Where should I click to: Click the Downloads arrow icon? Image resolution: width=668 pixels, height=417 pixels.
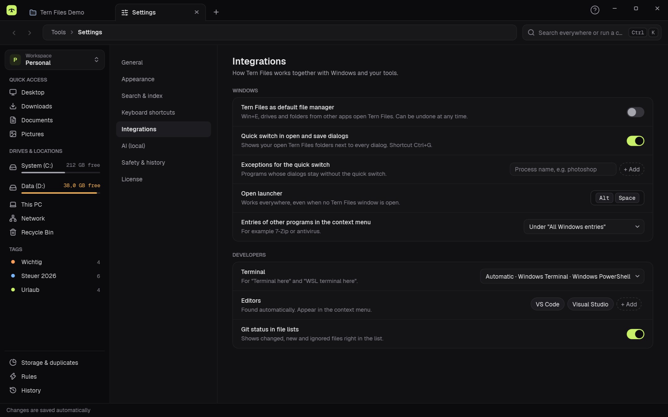pyautogui.click(x=13, y=106)
